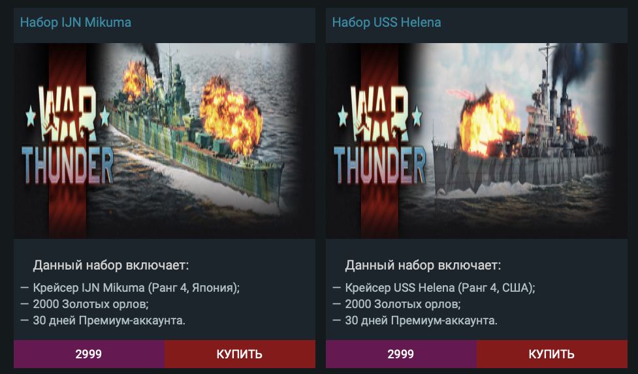This screenshot has width=638, height=374.
Task: Click War Thunder logo in Helena banner
Action: point(379,134)
